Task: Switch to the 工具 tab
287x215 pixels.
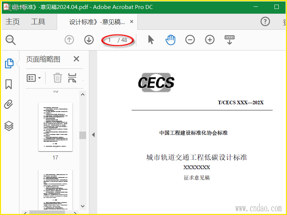Action: click(x=38, y=21)
